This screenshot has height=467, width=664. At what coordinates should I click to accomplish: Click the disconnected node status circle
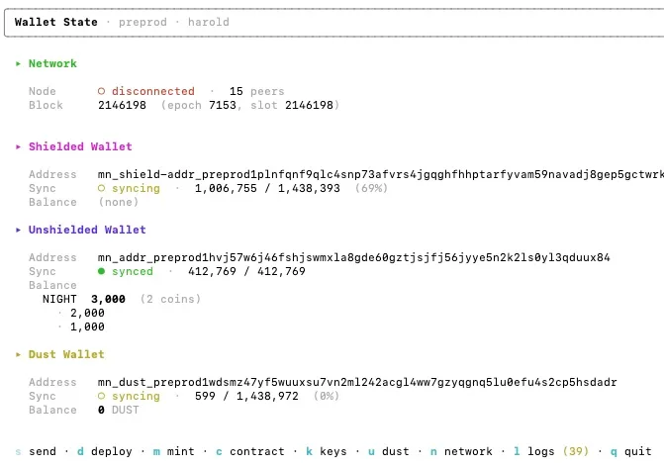coord(101,91)
